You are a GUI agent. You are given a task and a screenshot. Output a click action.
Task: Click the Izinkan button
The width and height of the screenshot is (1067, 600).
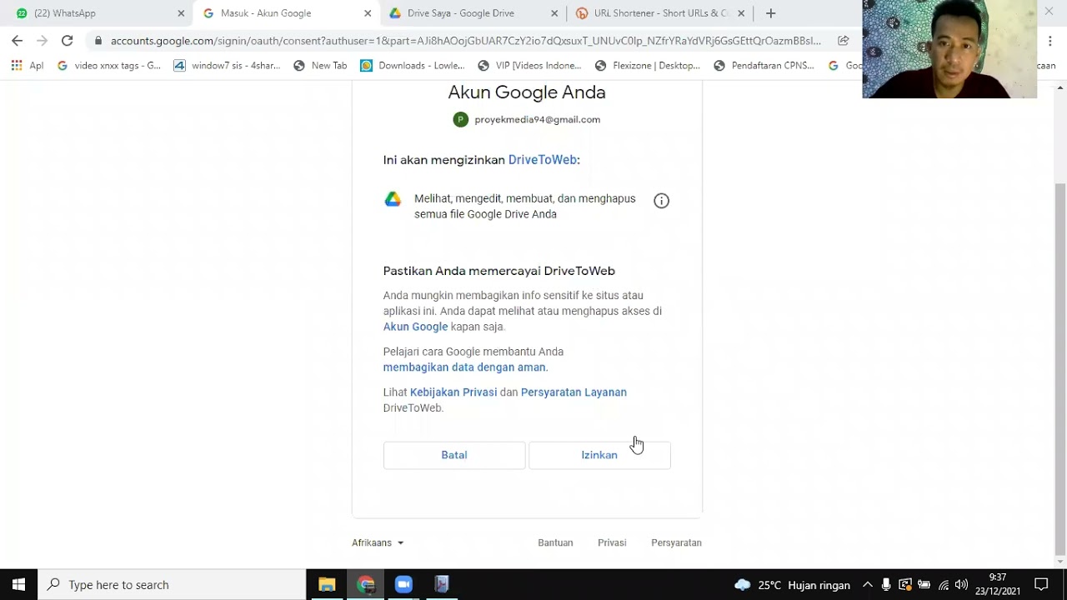click(599, 455)
